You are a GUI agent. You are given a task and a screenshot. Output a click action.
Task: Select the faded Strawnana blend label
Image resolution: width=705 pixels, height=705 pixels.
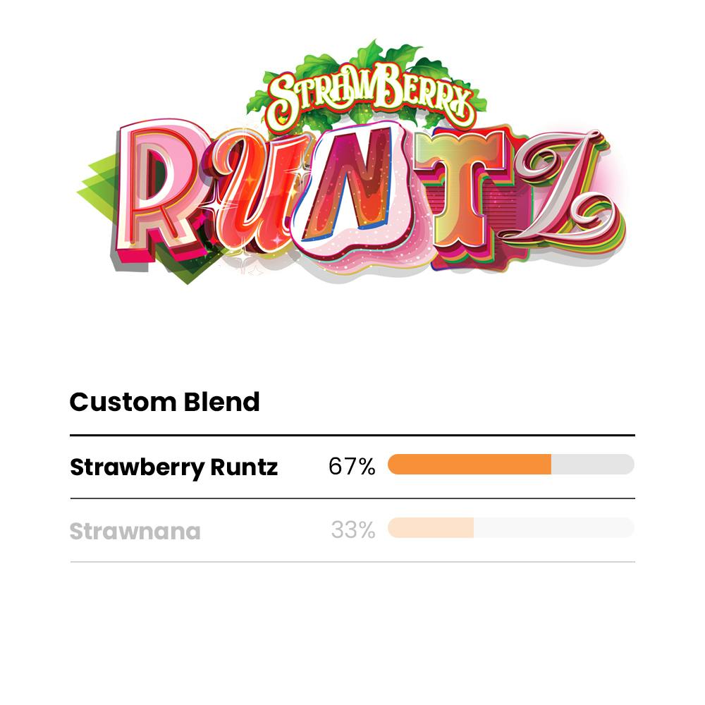(135, 531)
